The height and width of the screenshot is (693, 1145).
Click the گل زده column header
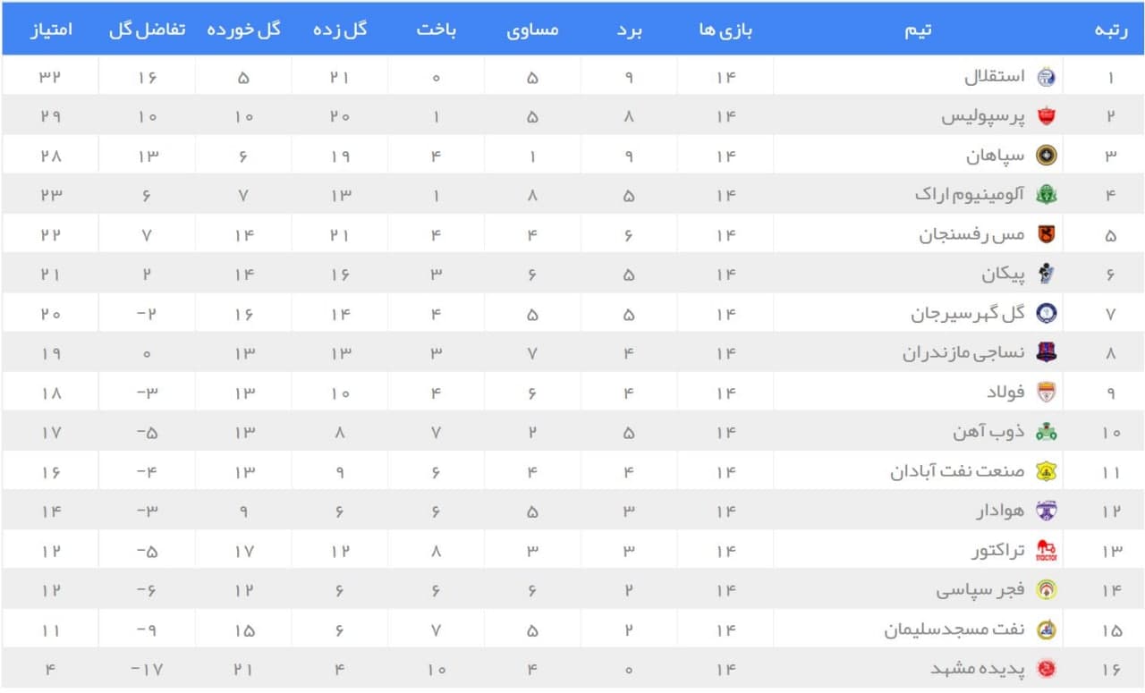click(340, 30)
